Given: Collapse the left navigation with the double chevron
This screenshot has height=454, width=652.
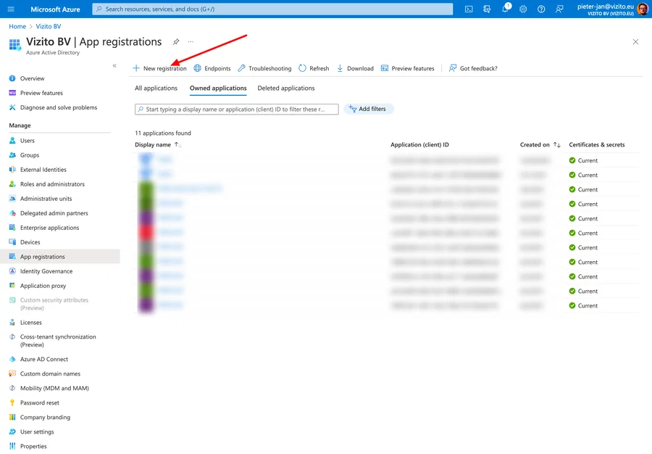Looking at the screenshot, I should coord(114,65).
